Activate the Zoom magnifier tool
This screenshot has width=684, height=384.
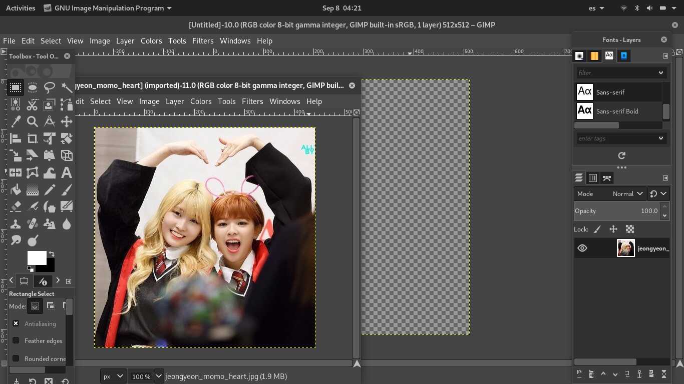33,121
